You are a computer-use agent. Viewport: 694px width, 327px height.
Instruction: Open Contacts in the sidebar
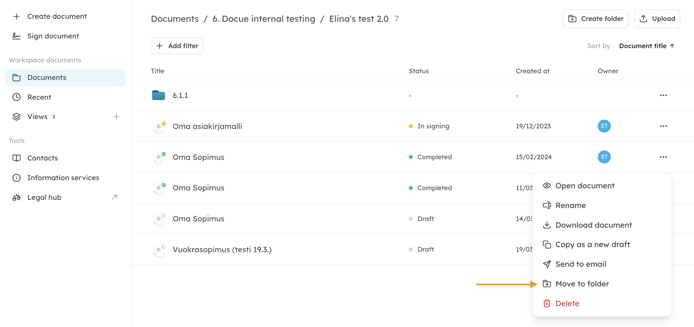(43, 158)
